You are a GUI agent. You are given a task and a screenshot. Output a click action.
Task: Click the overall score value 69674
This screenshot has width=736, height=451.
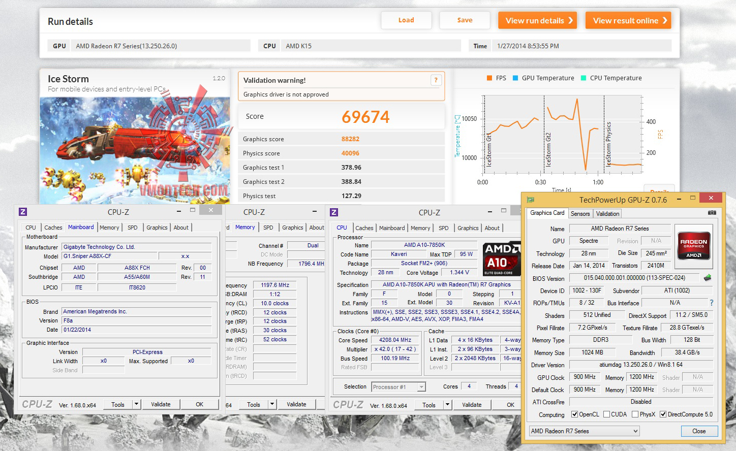[x=365, y=117]
